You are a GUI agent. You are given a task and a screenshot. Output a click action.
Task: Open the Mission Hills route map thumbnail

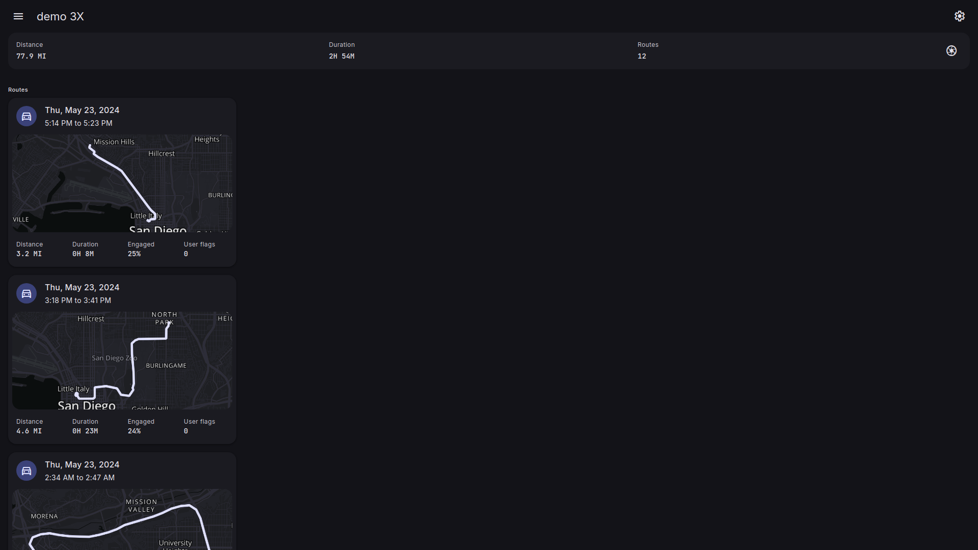(122, 183)
